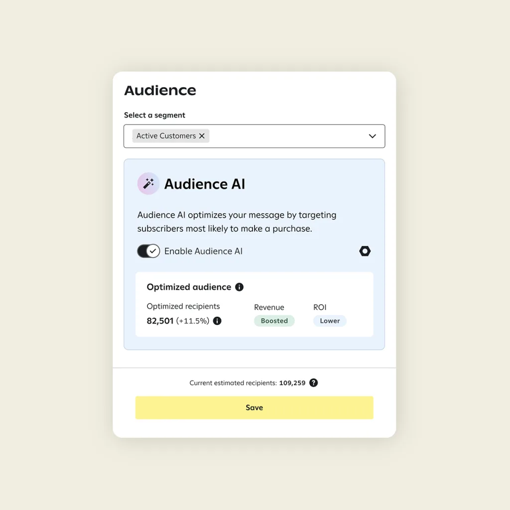Click the Audience AI magic wand icon

pos(148,184)
